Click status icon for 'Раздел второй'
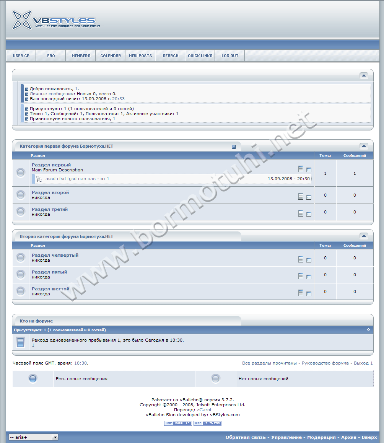 21,195
